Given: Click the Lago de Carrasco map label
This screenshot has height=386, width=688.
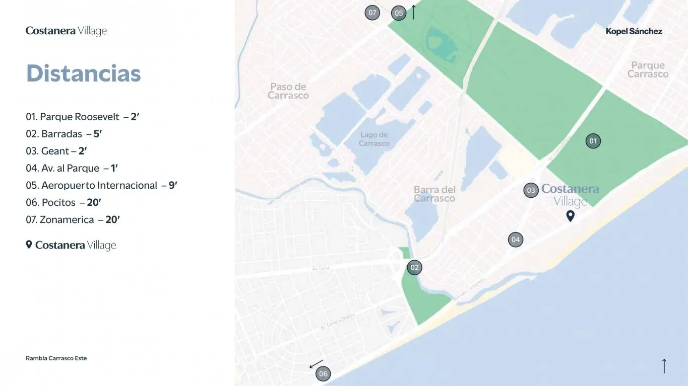Looking at the screenshot, I should click(374, 139).
